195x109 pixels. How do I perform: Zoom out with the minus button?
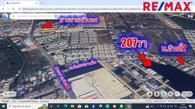pyautogui.click(x=184, y=94)
